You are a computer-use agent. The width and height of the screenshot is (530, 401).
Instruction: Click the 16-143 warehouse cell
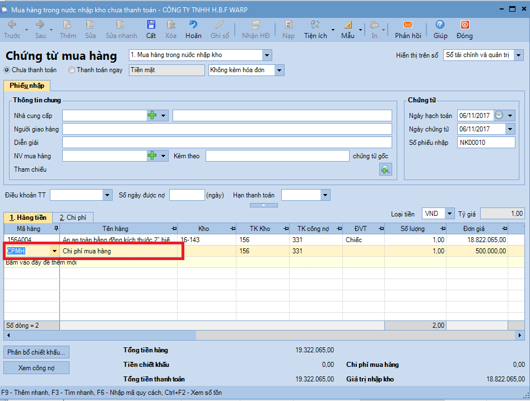tap(207, 240)
